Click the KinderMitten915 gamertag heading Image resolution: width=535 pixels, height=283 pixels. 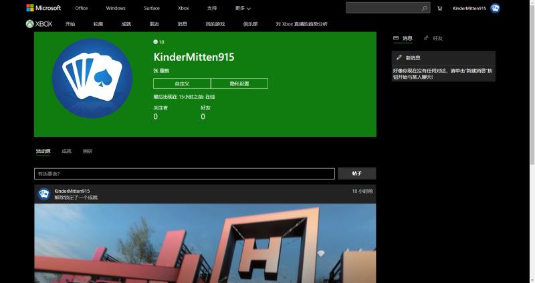click(194, 57)
